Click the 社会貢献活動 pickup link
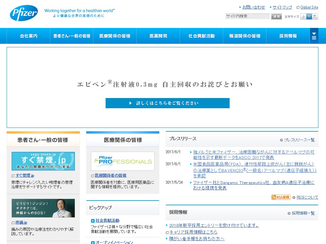 coord(107,221)
